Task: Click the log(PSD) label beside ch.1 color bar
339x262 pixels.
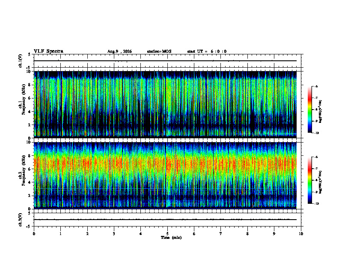Action: click(321, 112)
